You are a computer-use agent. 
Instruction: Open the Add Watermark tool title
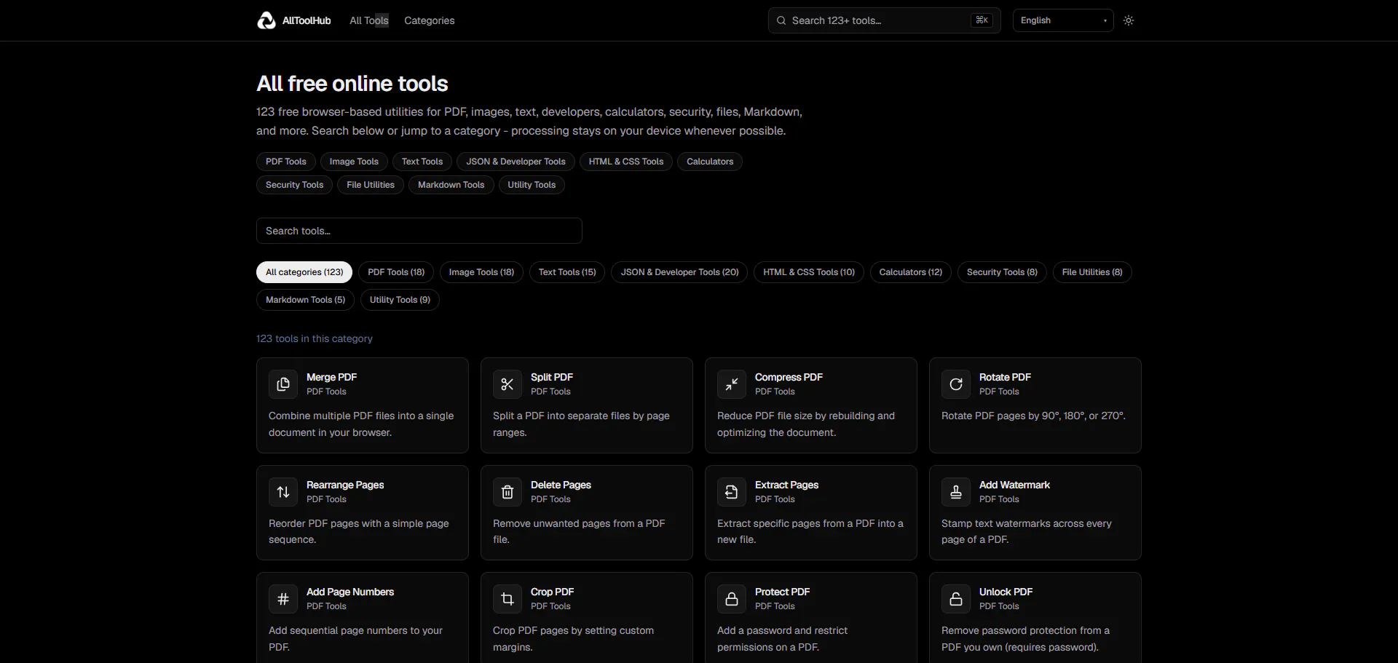(1014, 485)
